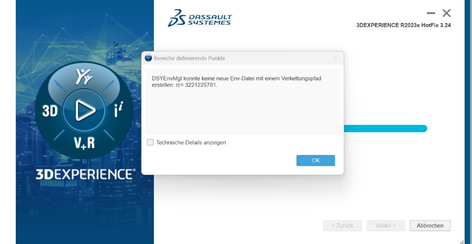The height and width of the screenshot is (244, 472).
Task: Click the 3DEXPERIENCE R2023x HotFix version text
Action: 403,25
